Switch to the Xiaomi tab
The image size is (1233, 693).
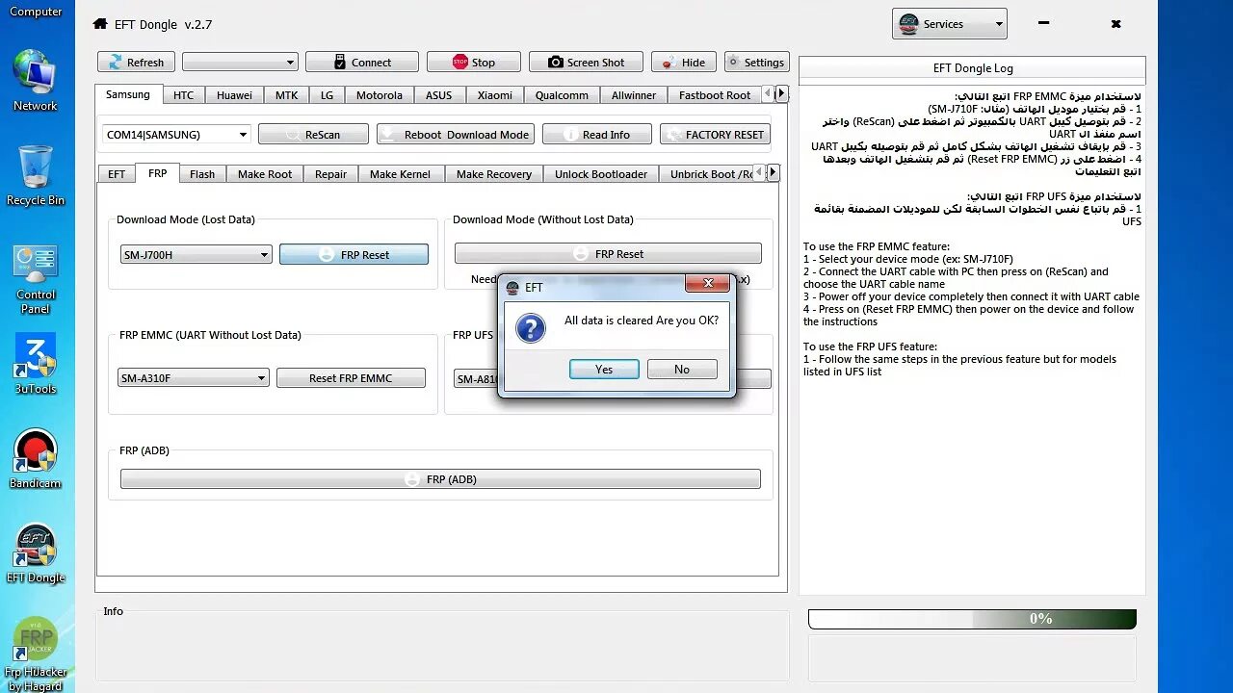[495, 95]
